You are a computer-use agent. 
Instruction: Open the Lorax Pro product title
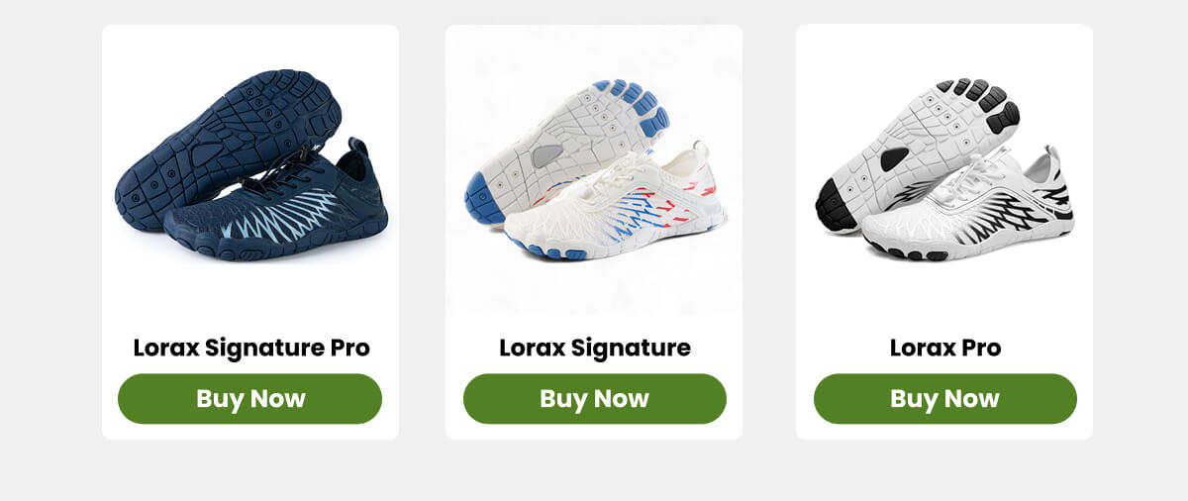945,349
